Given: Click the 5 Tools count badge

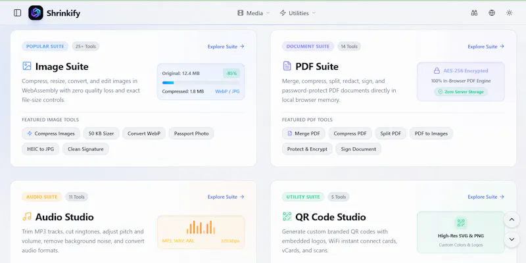Looking at the screenshot, I should pyautogui.click(x=339, y=197).
